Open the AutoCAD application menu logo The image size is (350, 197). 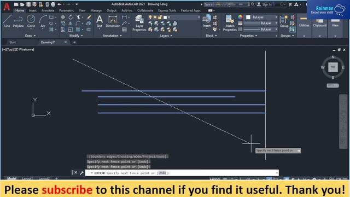click(x=7, y=7)
